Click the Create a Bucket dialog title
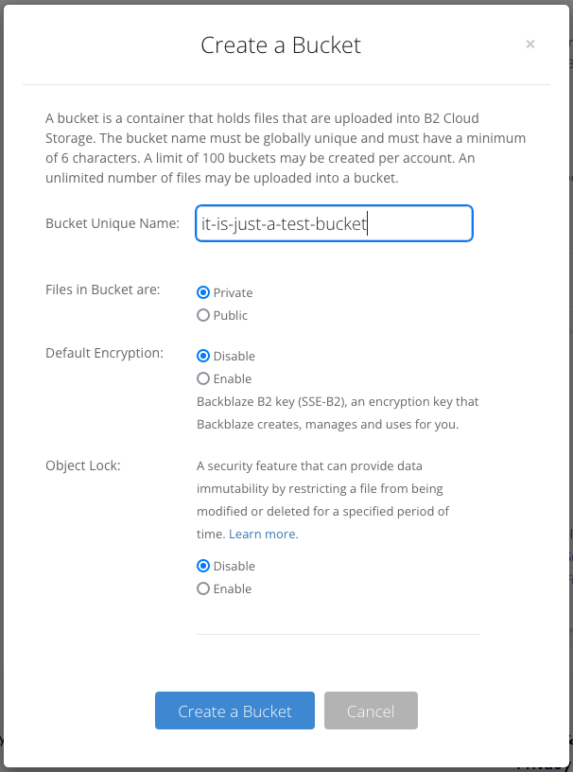The image size is (573, 772). pyautogui.click(x=280, y=44)
